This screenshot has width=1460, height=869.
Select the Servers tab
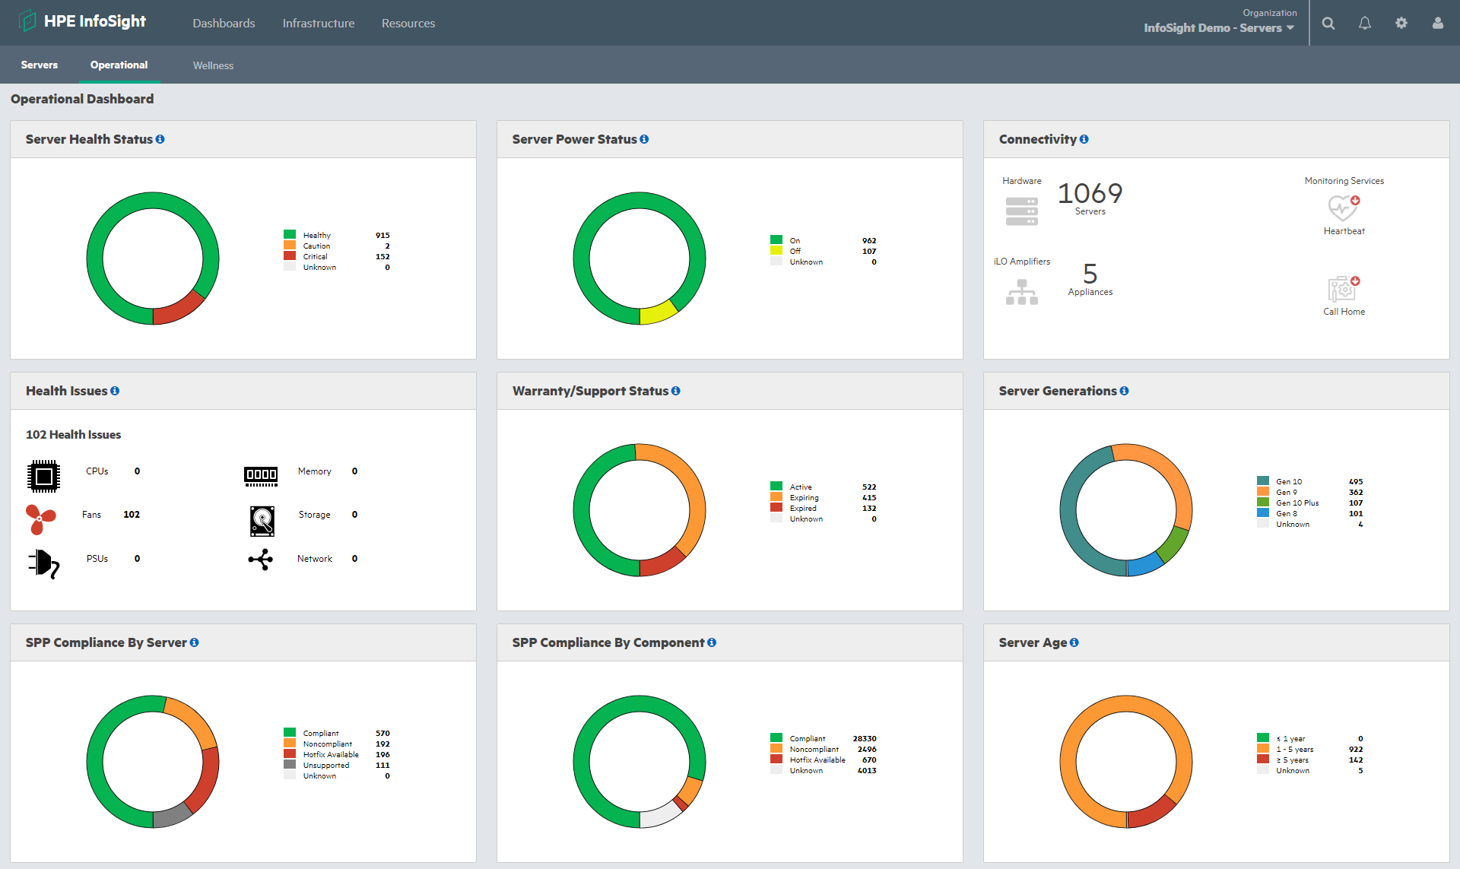(x=40, y=65)
